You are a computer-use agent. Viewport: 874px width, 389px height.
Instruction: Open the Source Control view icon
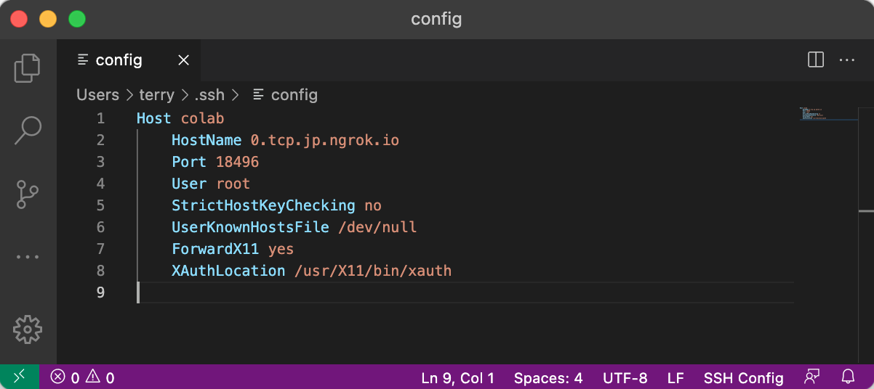click(28, 194)
